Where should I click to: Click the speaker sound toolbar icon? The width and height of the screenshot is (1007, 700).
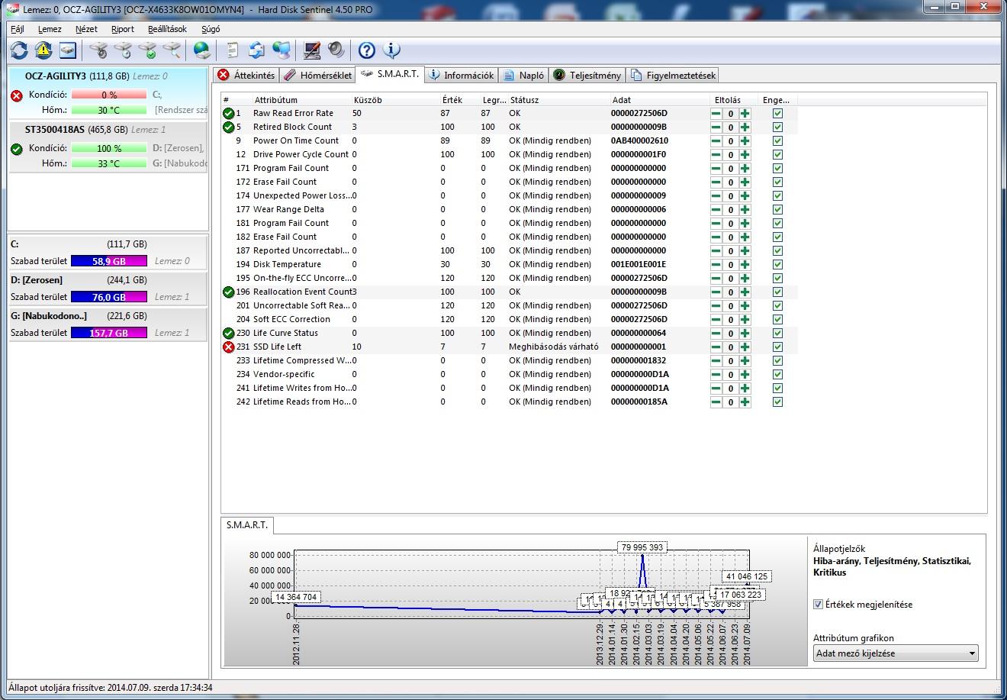pyautogui.click(x=336, y=50)
